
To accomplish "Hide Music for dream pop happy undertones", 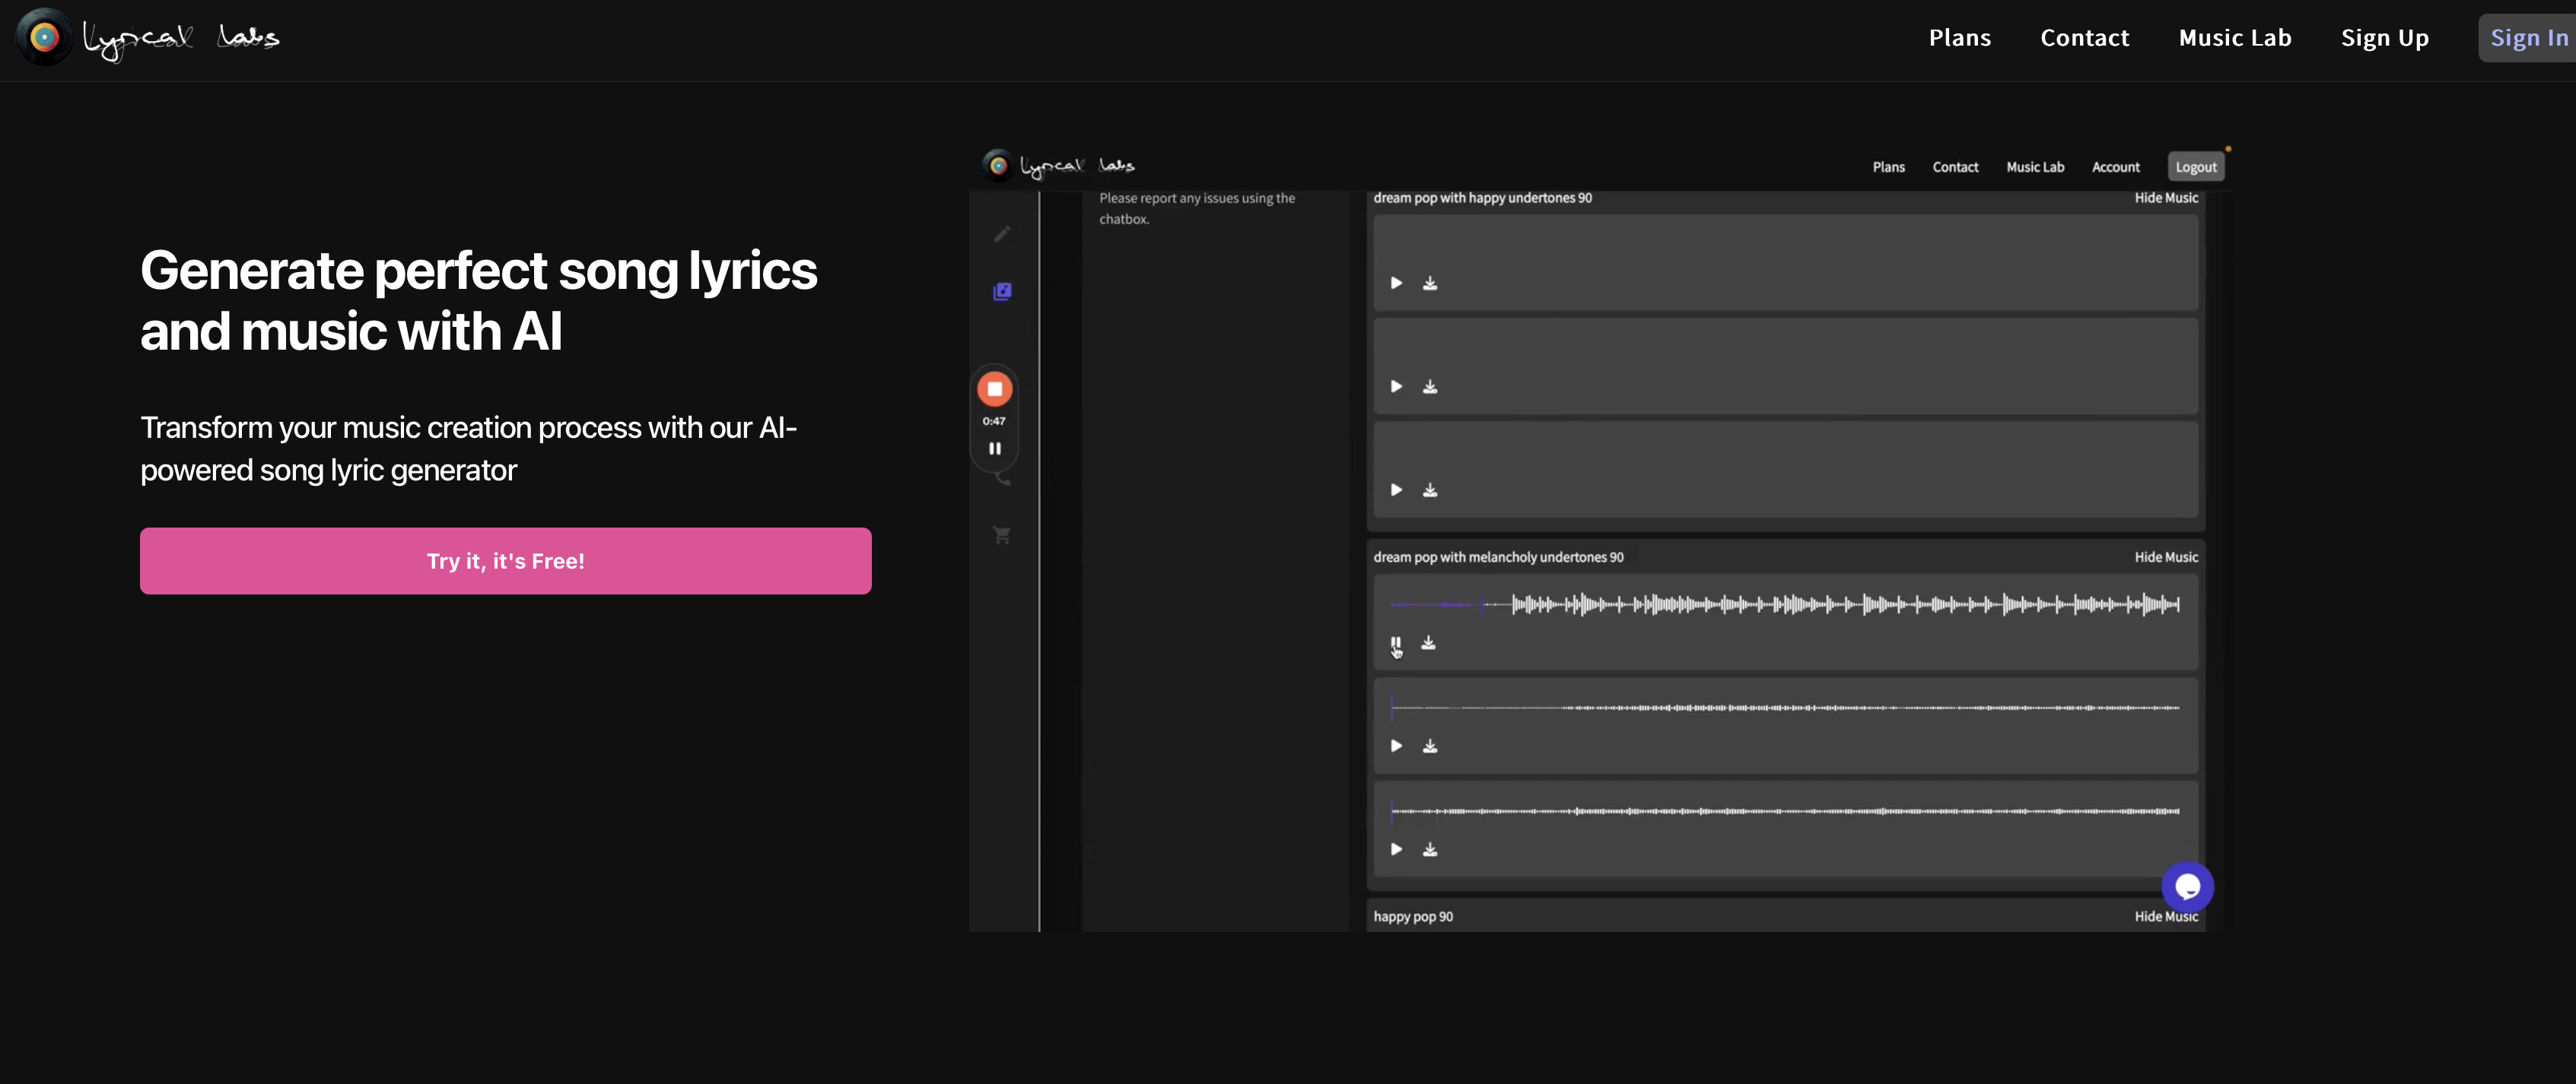I will [2165, 198].
